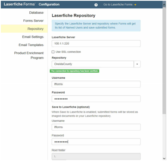This screenshot has height=161, width=167.
Task: Open the Forms Server settings page
Action: (x=33, y=20)
